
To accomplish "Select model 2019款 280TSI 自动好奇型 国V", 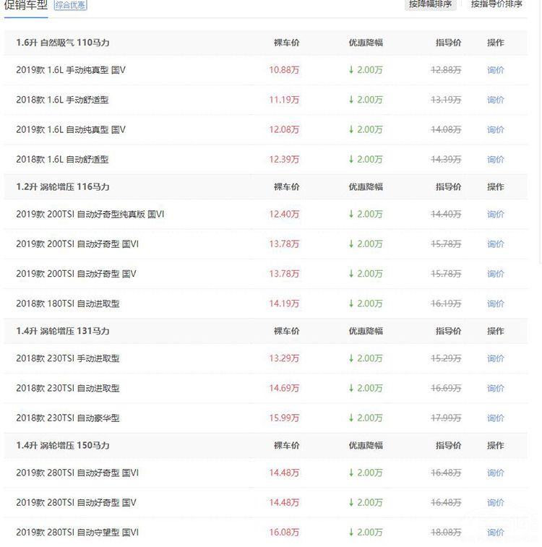I will [76, 503].
